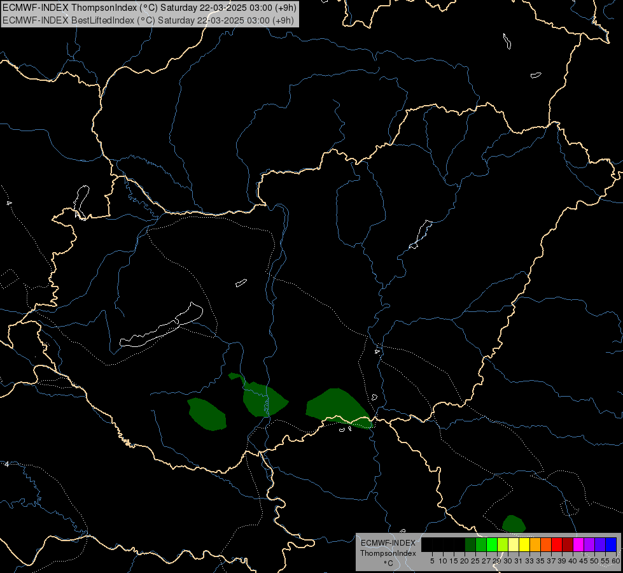Select the bright green 27-29 legend swatch
This screenshot has width=623, height=573.
pyautogui.click(x=492, y=545)
